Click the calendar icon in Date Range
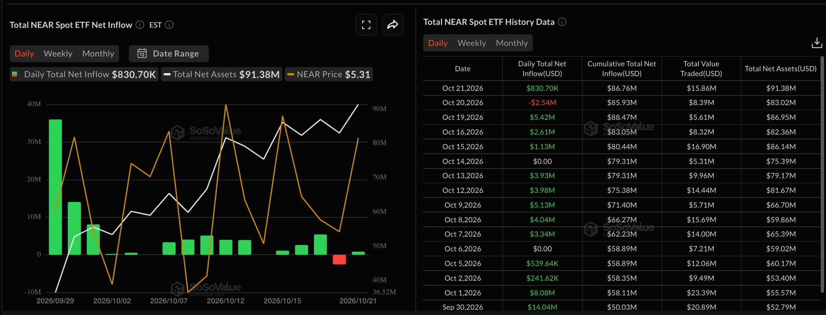826x315 pixels. [142, 54]
